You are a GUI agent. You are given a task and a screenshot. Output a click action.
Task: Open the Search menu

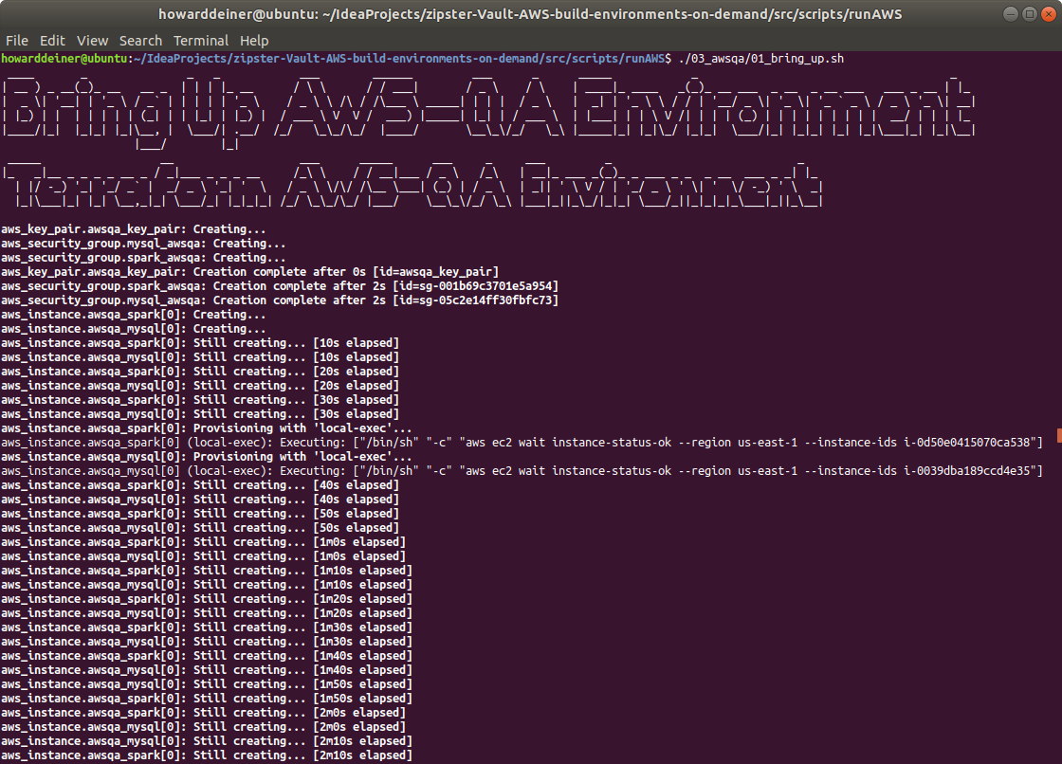pos(141,41)
